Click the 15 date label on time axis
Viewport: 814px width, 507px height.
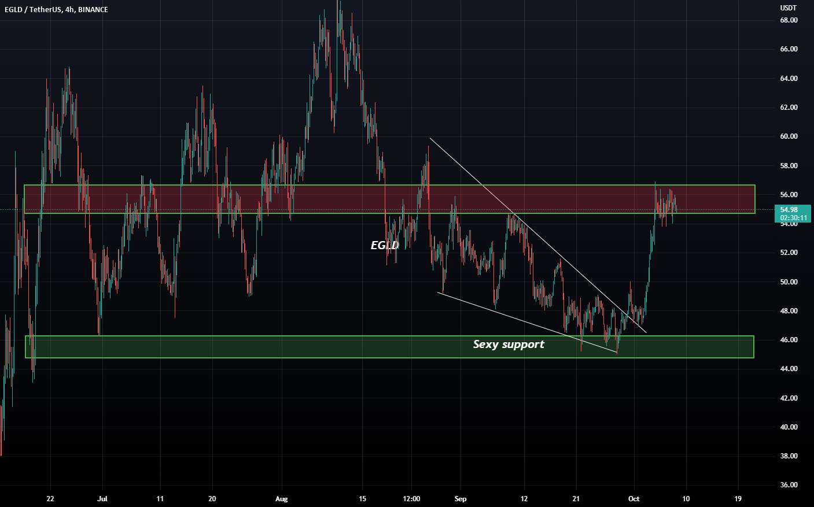362,498
